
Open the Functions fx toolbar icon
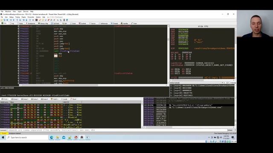coord(51,20)
